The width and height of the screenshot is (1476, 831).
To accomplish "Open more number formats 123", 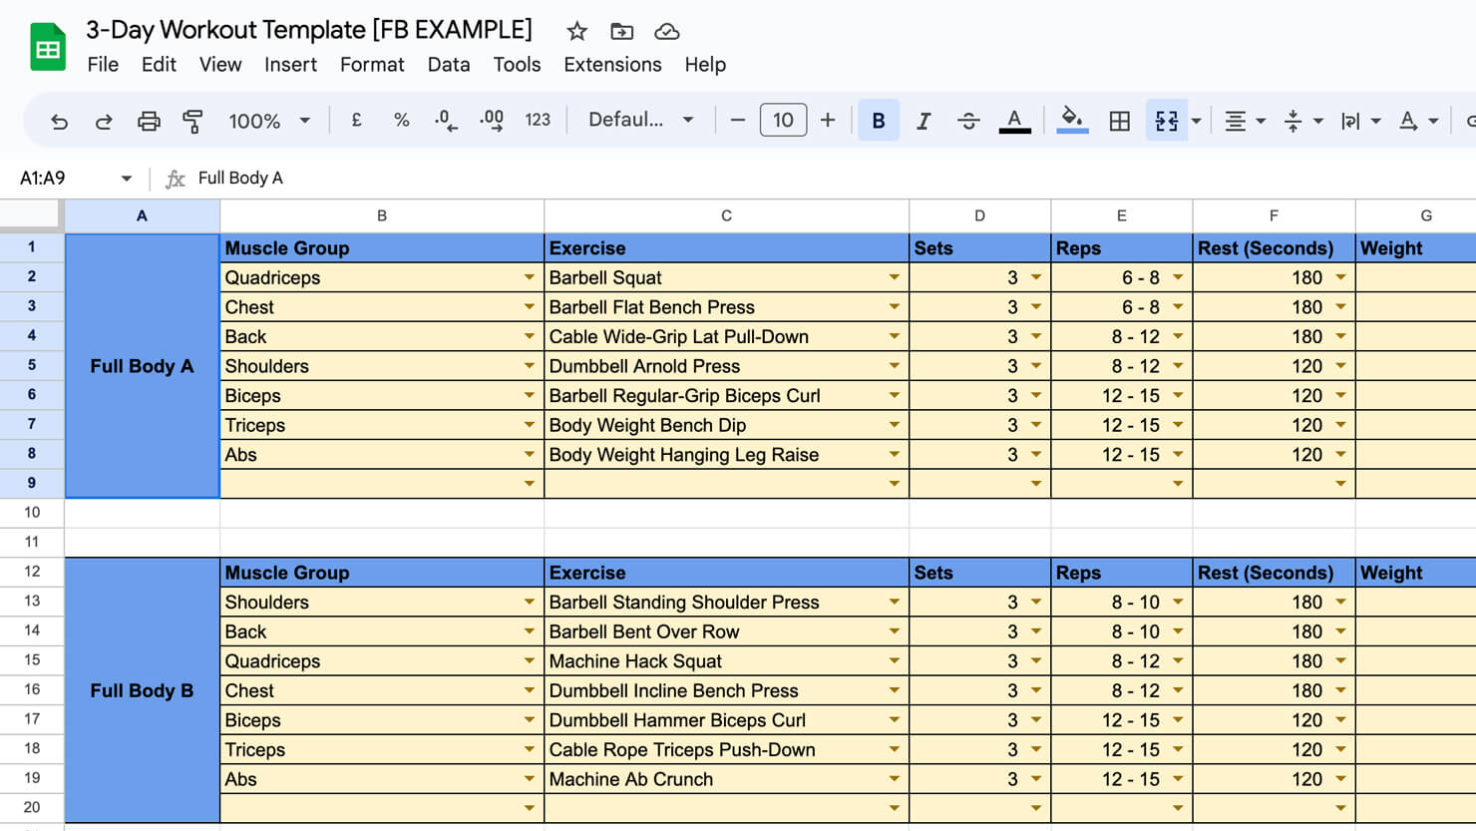I will coord(538,120).
